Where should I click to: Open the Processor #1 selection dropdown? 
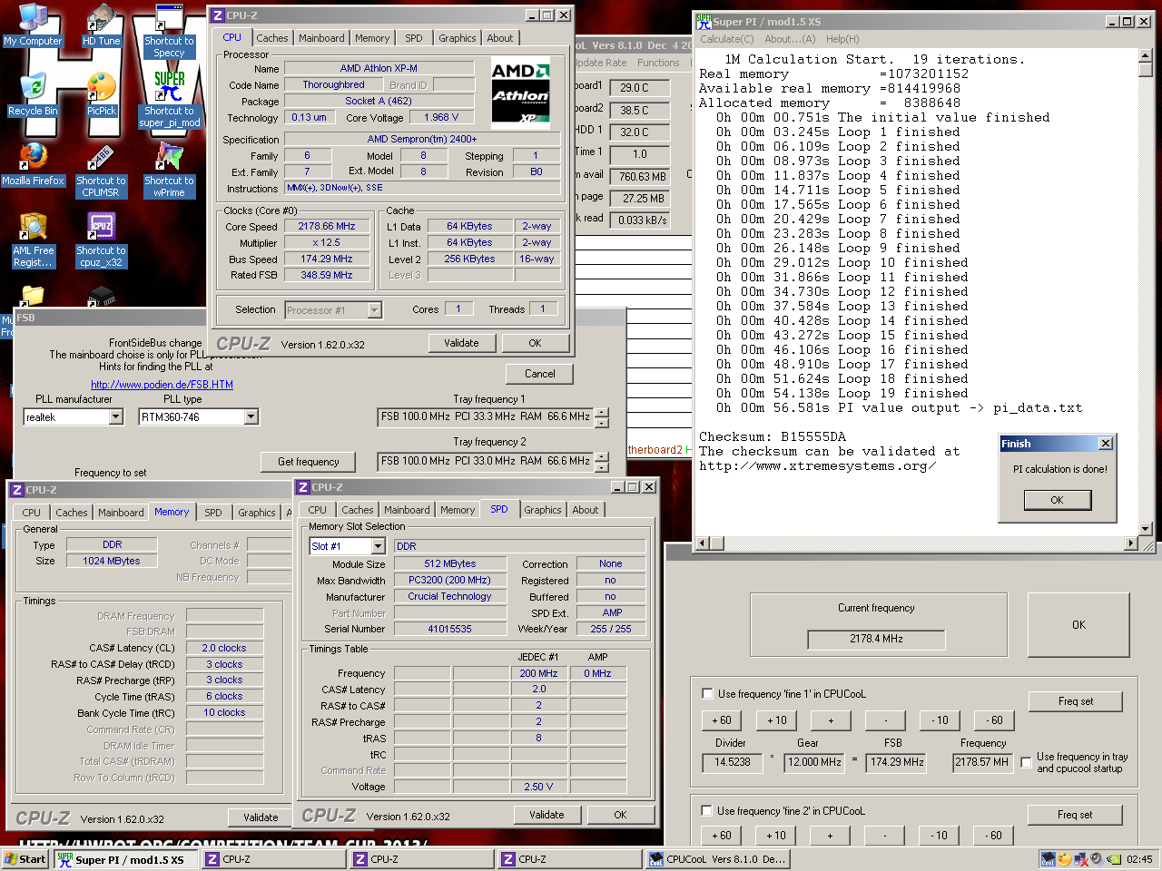point(374,310)
